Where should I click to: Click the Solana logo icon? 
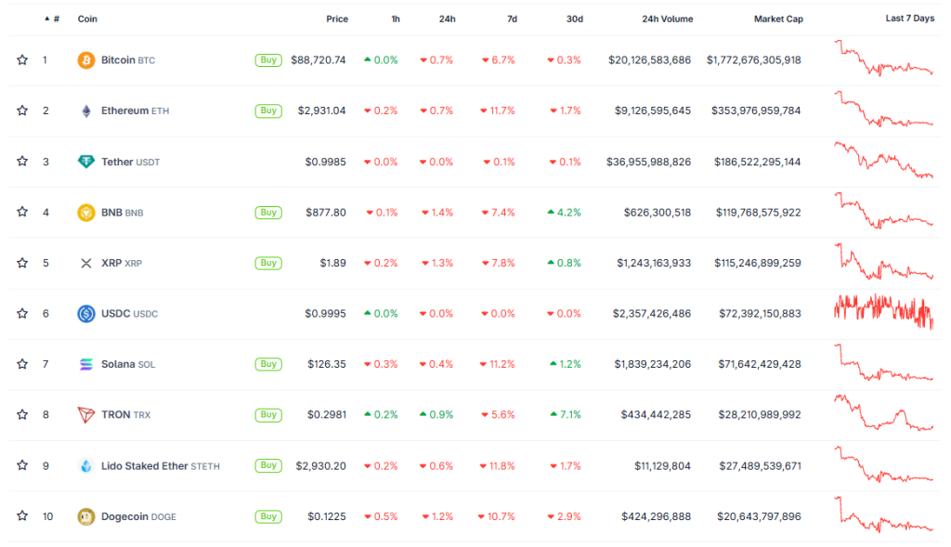(86, 364)
